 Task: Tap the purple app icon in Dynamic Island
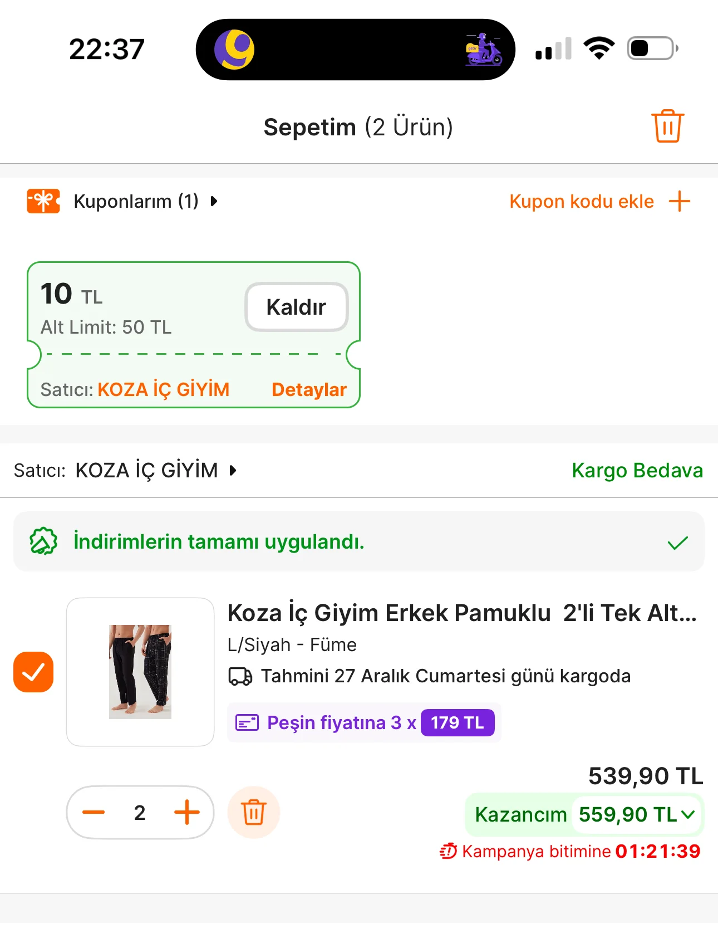click(x=234, y=49)
